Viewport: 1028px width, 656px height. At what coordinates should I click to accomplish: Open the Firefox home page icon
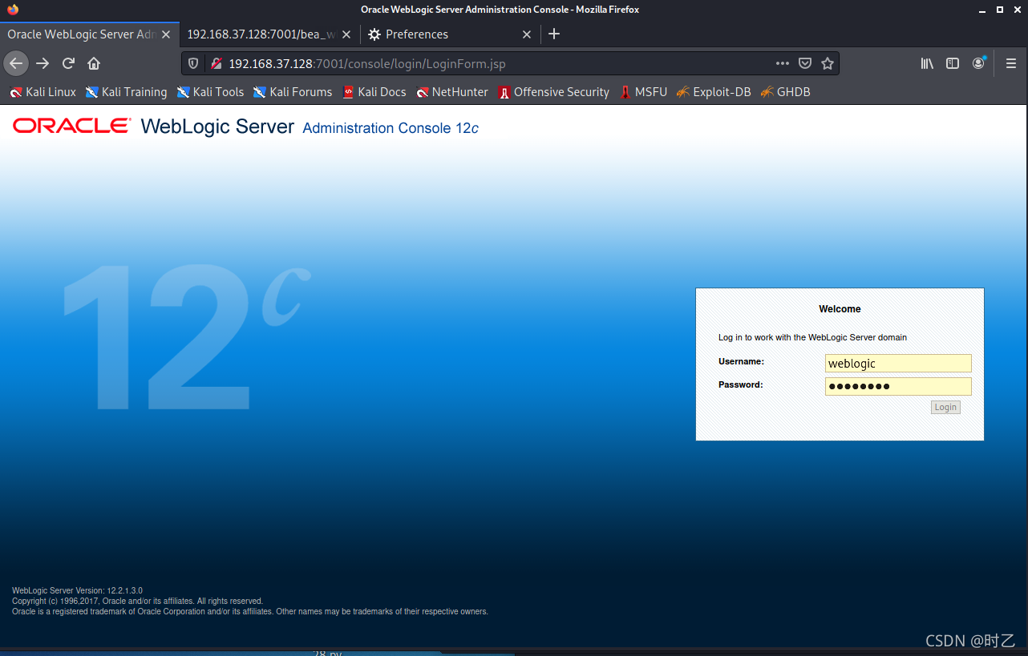[94, 63]
